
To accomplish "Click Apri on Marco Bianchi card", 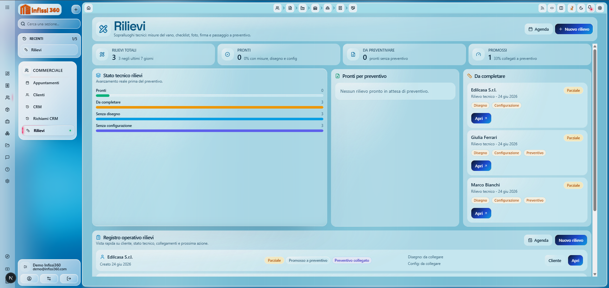I will pos(481,213).
